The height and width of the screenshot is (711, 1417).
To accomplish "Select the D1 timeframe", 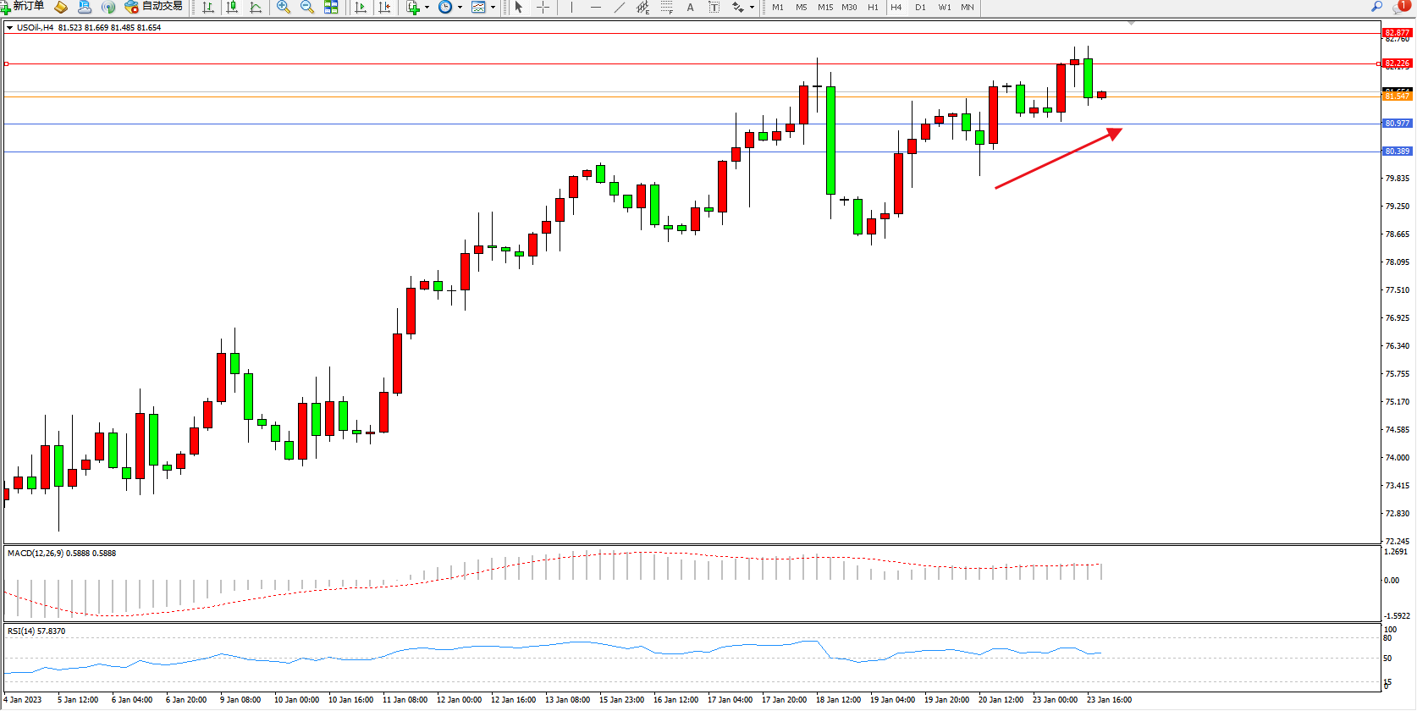I will 920,7.
